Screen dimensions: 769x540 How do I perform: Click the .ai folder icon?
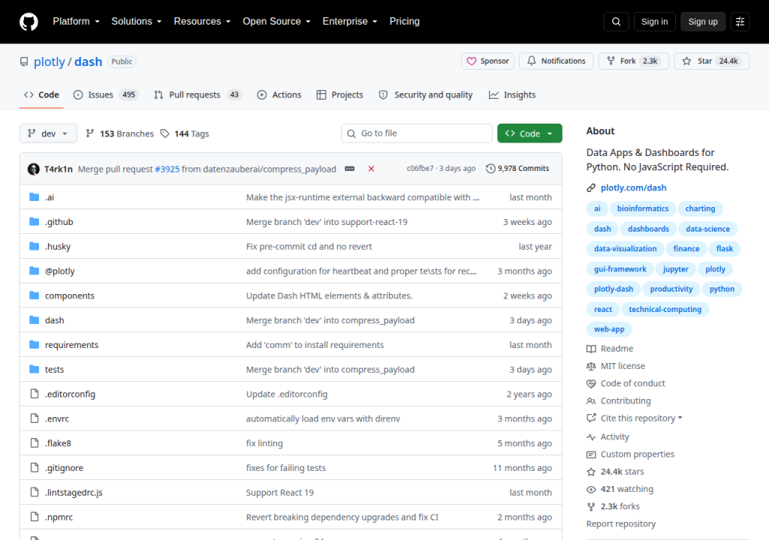(34, 197)
